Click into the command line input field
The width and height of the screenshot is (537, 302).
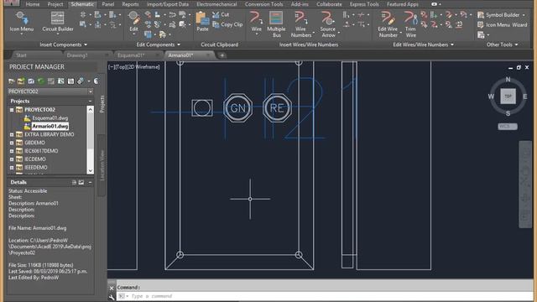(326, 296)
